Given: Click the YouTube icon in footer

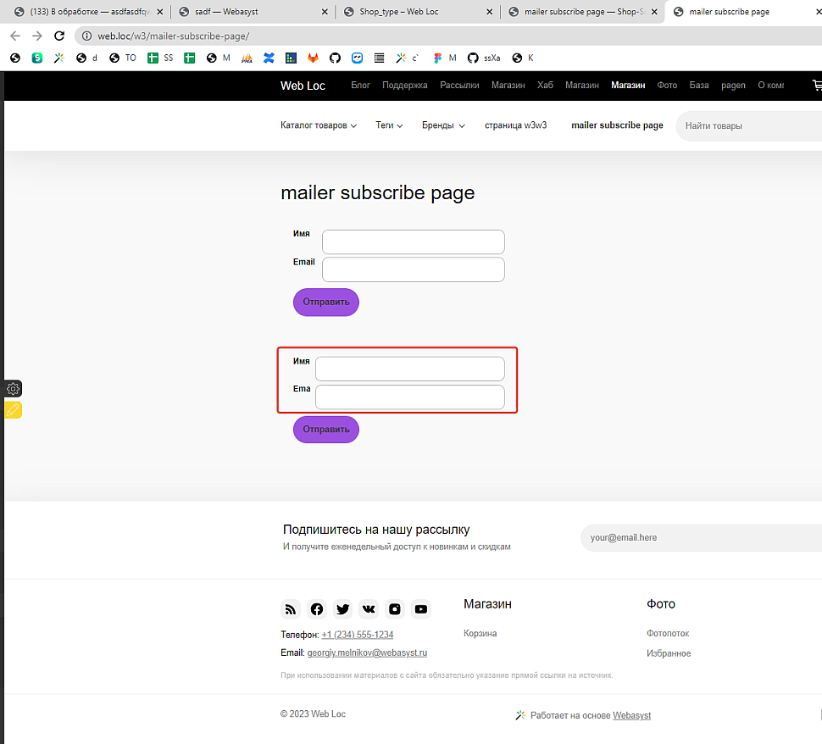Looking at the screenshot, I should [x=421, y=609].
